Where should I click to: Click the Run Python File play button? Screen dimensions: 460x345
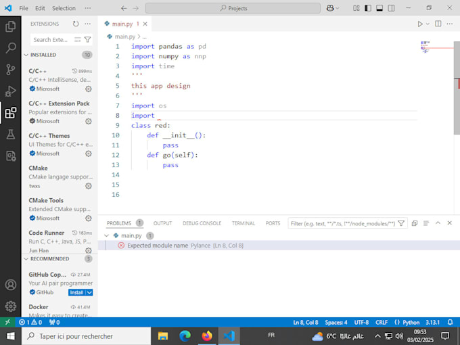419,24
